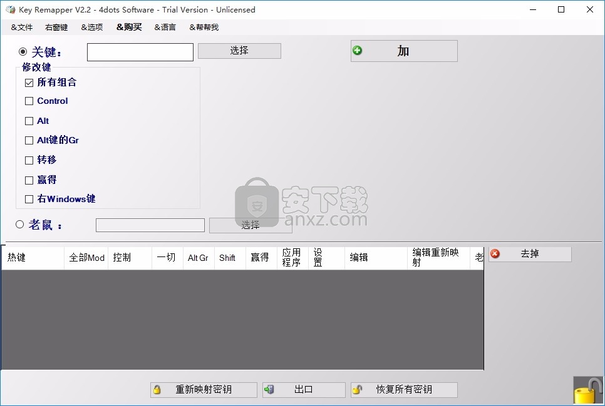Check the 右Windows键 checkbox
605x406 pixels.
click(x=29, y=200)
